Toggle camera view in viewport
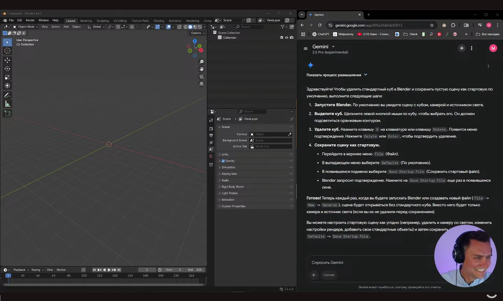Image resolution: width=503 pixels, height=301 pixels. point(201,76)
